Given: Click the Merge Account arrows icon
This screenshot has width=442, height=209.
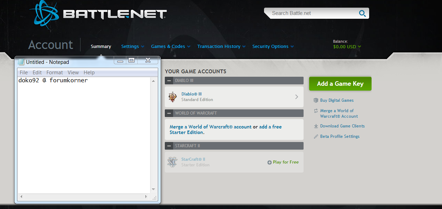Looking at the screenshot, I should 316,111.
